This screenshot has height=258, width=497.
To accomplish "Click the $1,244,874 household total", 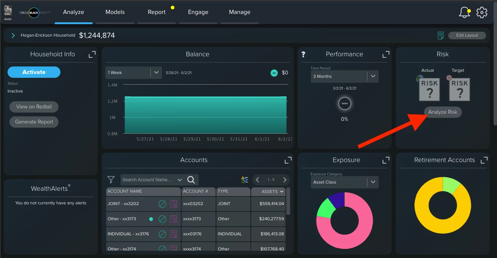I will pos(97,36).
